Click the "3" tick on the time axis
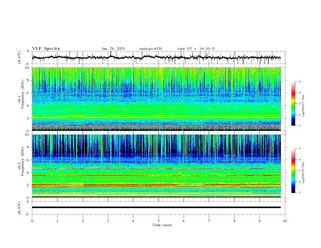Image resolution: width=321 pixels, height=248 pixels. click(x=108, y=221)
